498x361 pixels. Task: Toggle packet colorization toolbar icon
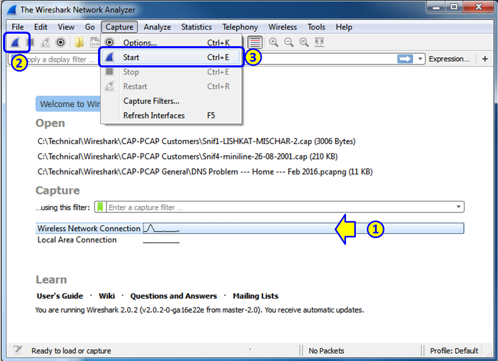(255, 42)
